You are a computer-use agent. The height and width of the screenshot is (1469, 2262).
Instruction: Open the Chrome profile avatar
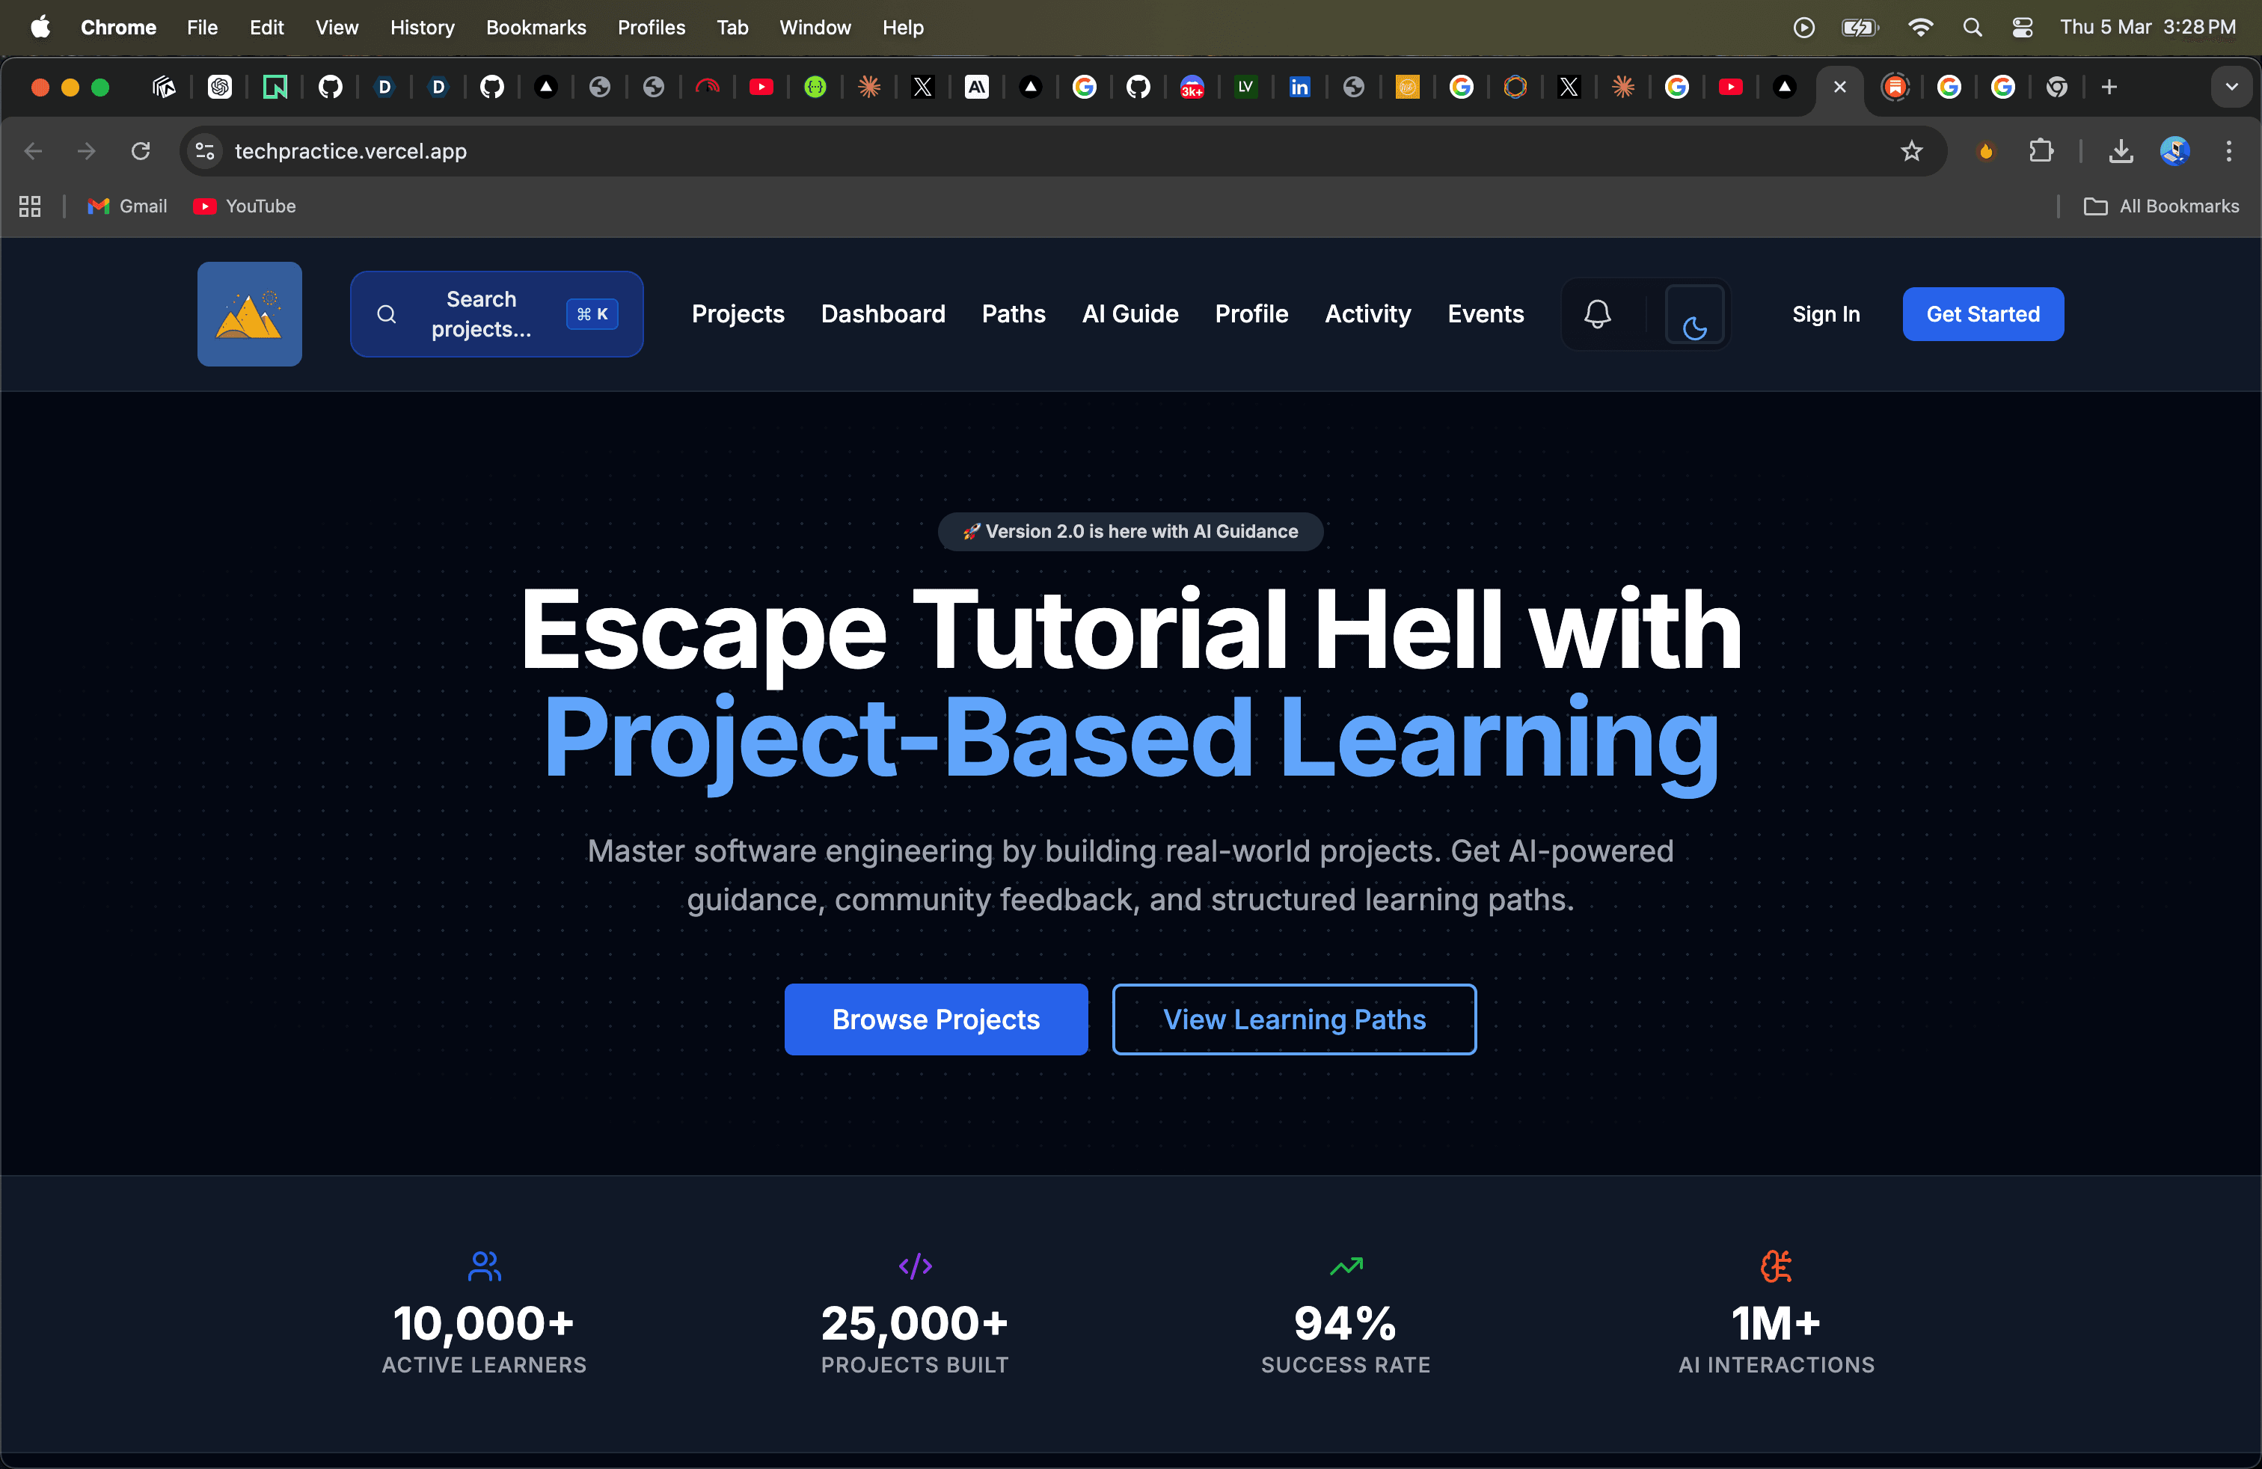[2175, 151]
